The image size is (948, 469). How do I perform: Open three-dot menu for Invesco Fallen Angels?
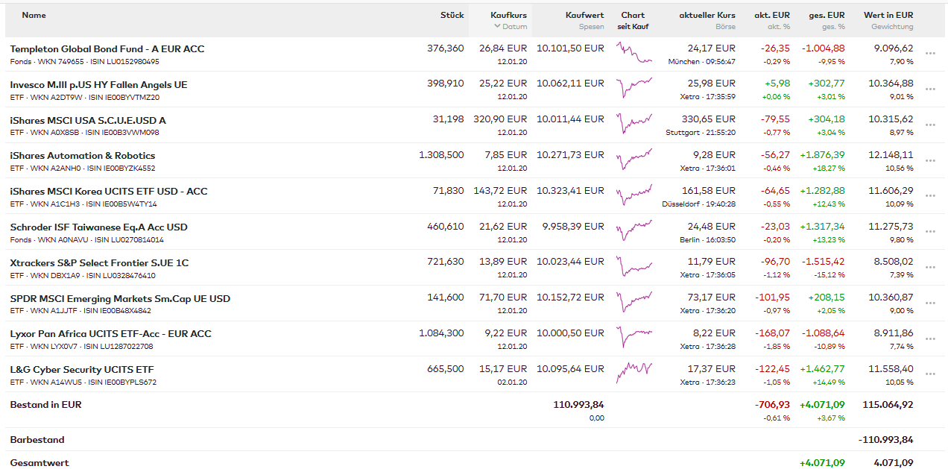(930, 89)
